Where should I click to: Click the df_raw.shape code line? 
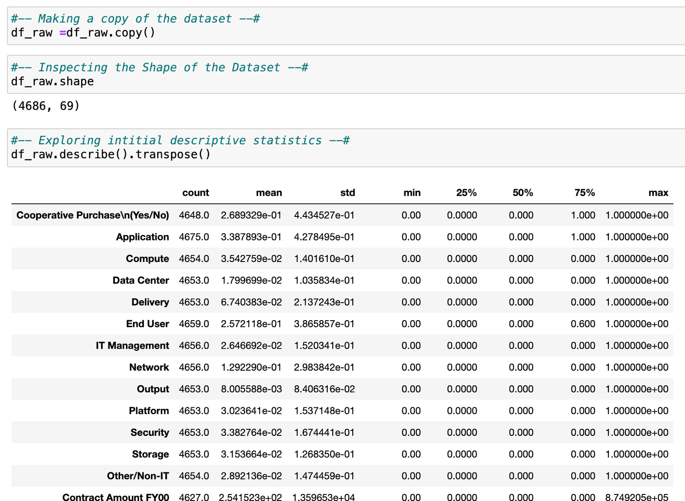53,82
